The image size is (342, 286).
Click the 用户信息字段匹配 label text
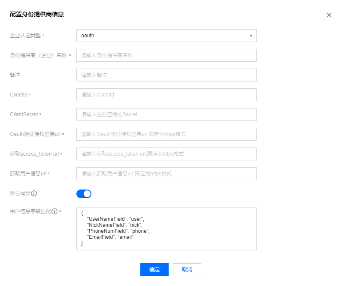pos(30,211)
